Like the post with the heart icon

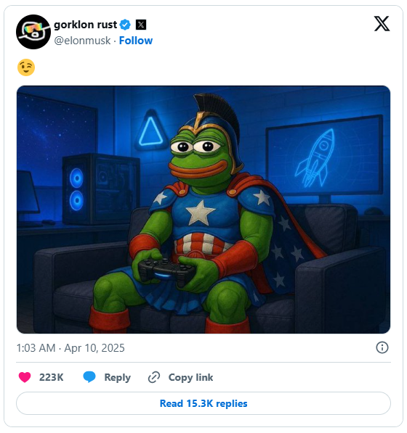(25, 377)
